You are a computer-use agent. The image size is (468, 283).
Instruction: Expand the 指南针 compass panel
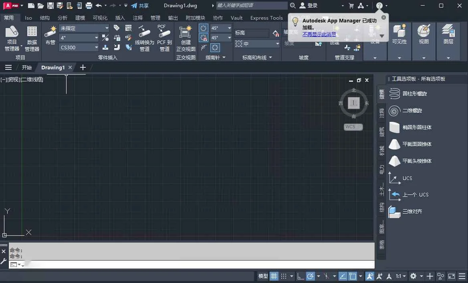(x=215, y=57)
